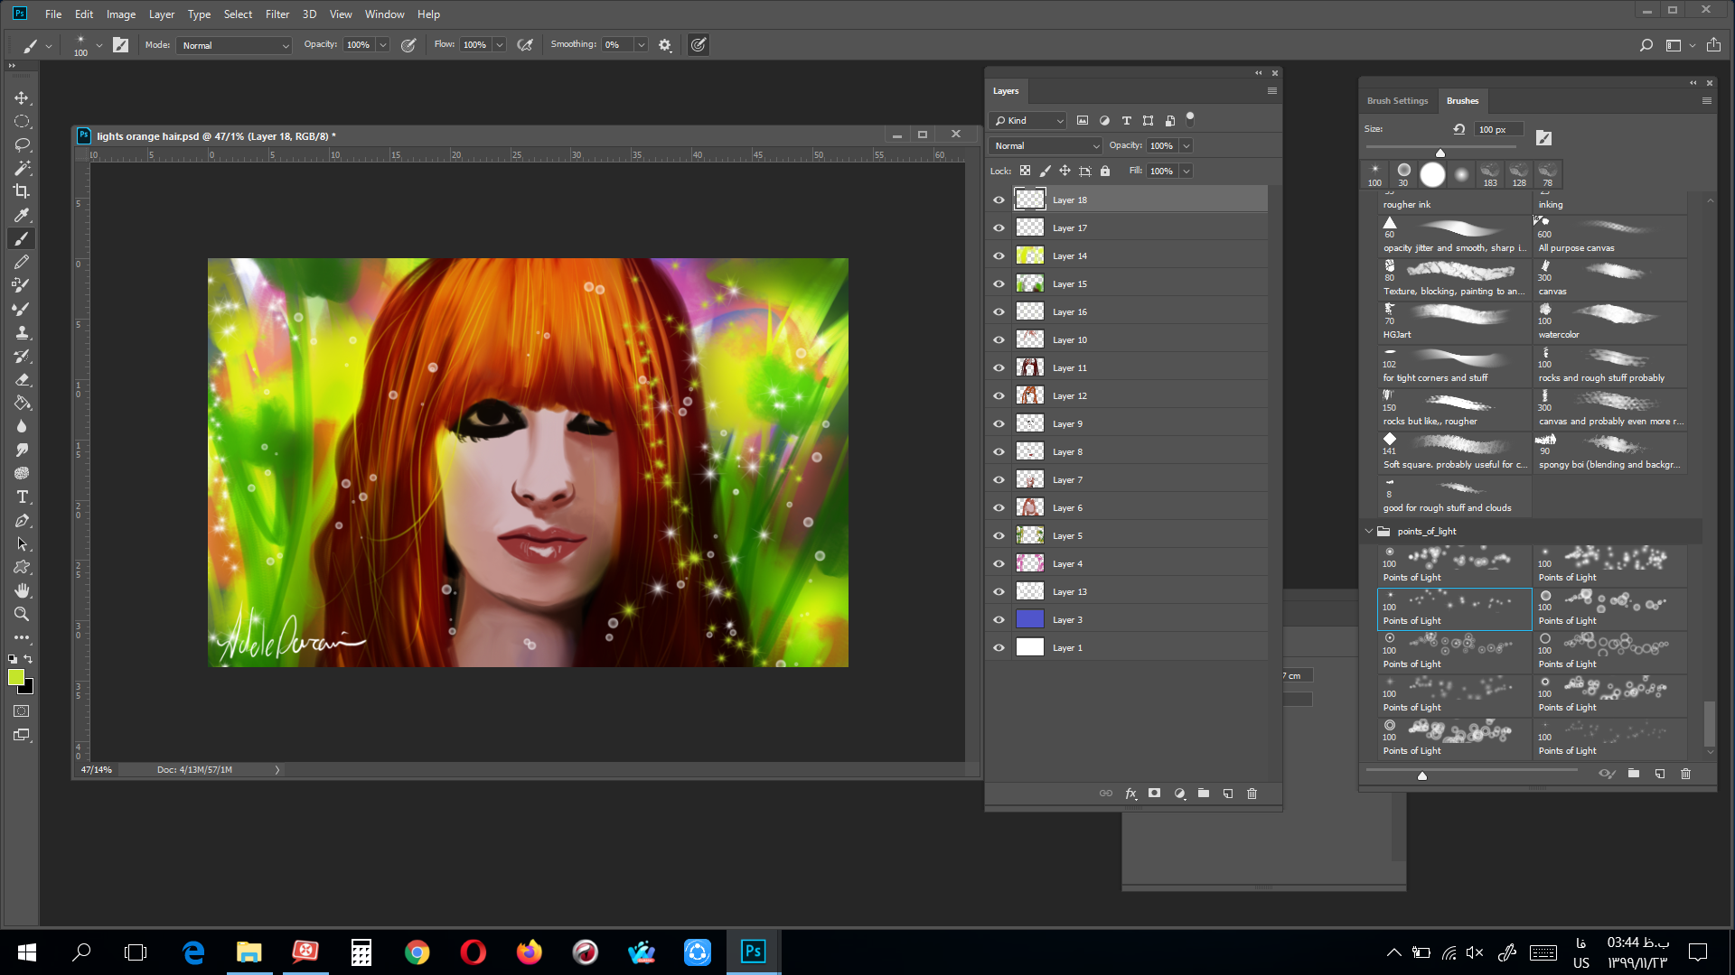Toggle visibility of Layer 14

point(999,256)
